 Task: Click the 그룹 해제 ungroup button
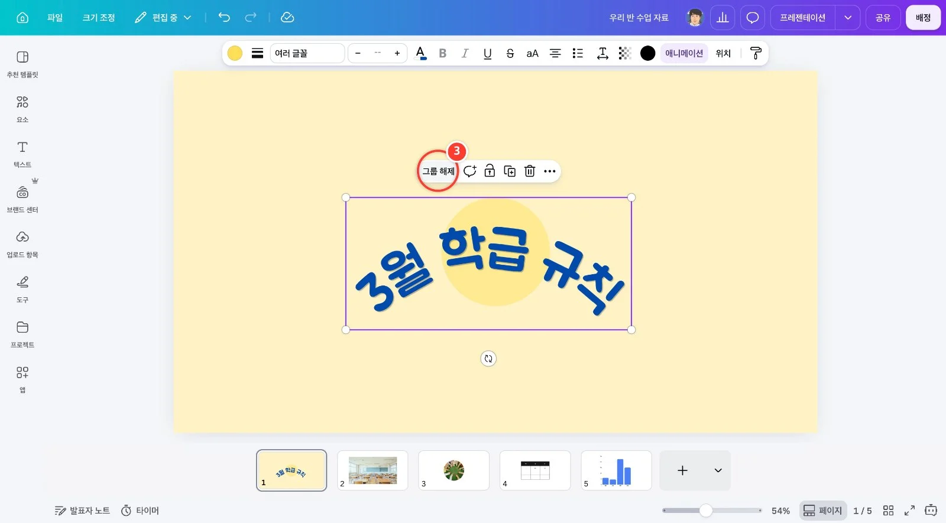[x=438, y=171]
